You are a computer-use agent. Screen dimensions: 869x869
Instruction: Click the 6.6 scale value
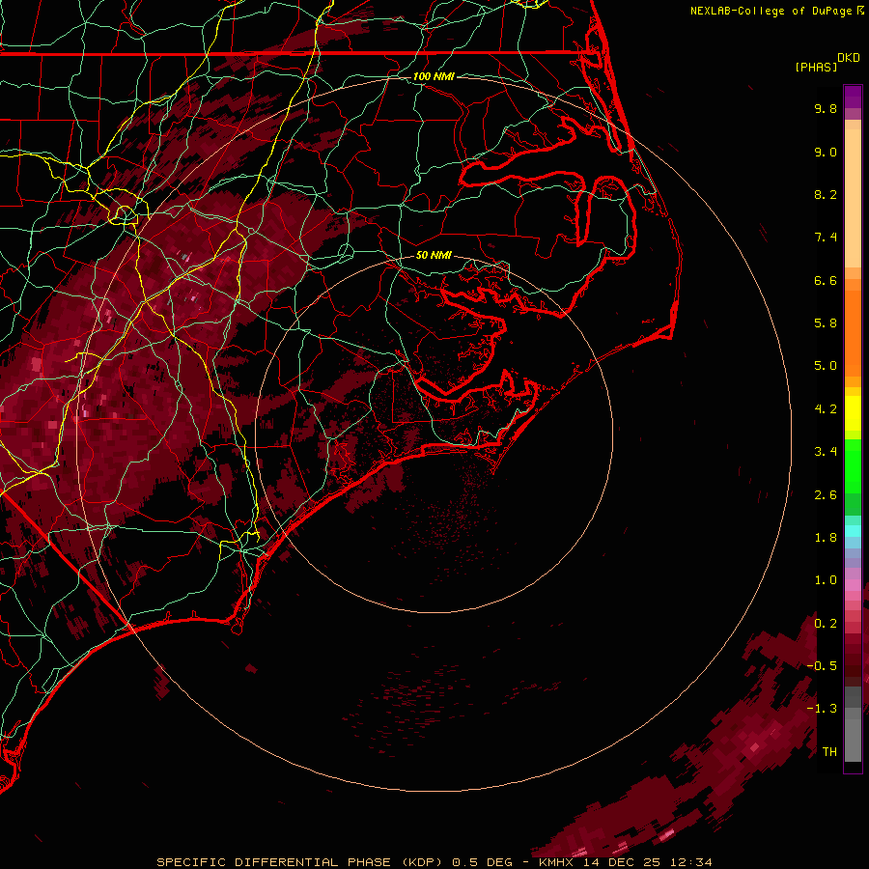pyautogui.click(x=826, y=280)
